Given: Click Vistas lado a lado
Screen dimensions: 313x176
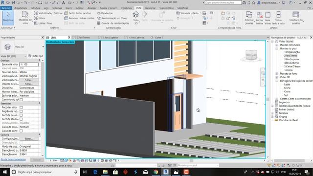Looking at the screenshot, I should point(278,18).
